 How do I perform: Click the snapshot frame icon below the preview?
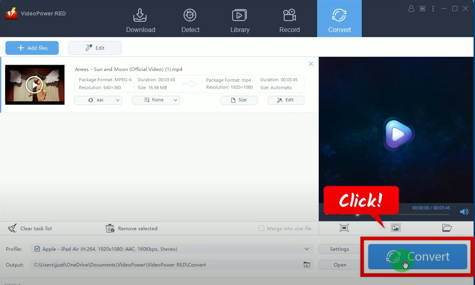(344, 228)
